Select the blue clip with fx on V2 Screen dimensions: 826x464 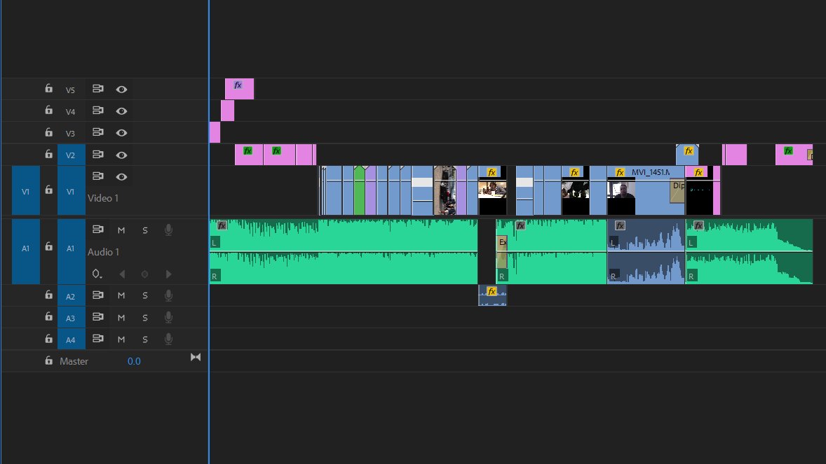pos(687,155)
